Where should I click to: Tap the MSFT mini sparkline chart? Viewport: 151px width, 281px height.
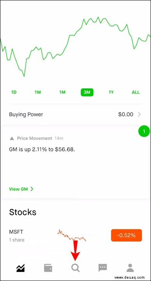click(x=72, y=235)
